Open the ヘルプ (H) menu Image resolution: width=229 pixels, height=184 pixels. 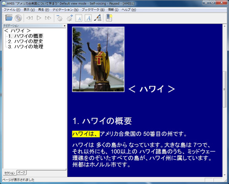(129, 10)
